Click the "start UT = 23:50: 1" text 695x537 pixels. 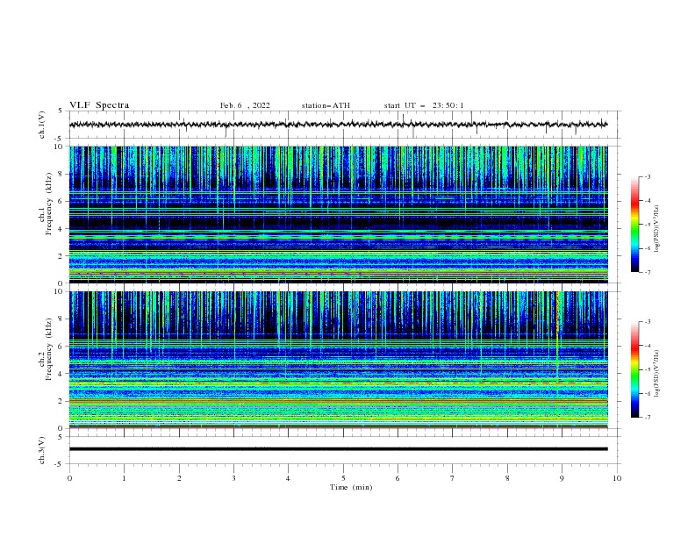tap(424, 105)
